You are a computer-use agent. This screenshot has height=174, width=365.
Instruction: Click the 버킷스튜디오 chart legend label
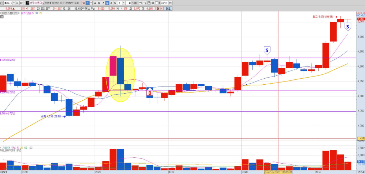point(10,13)
